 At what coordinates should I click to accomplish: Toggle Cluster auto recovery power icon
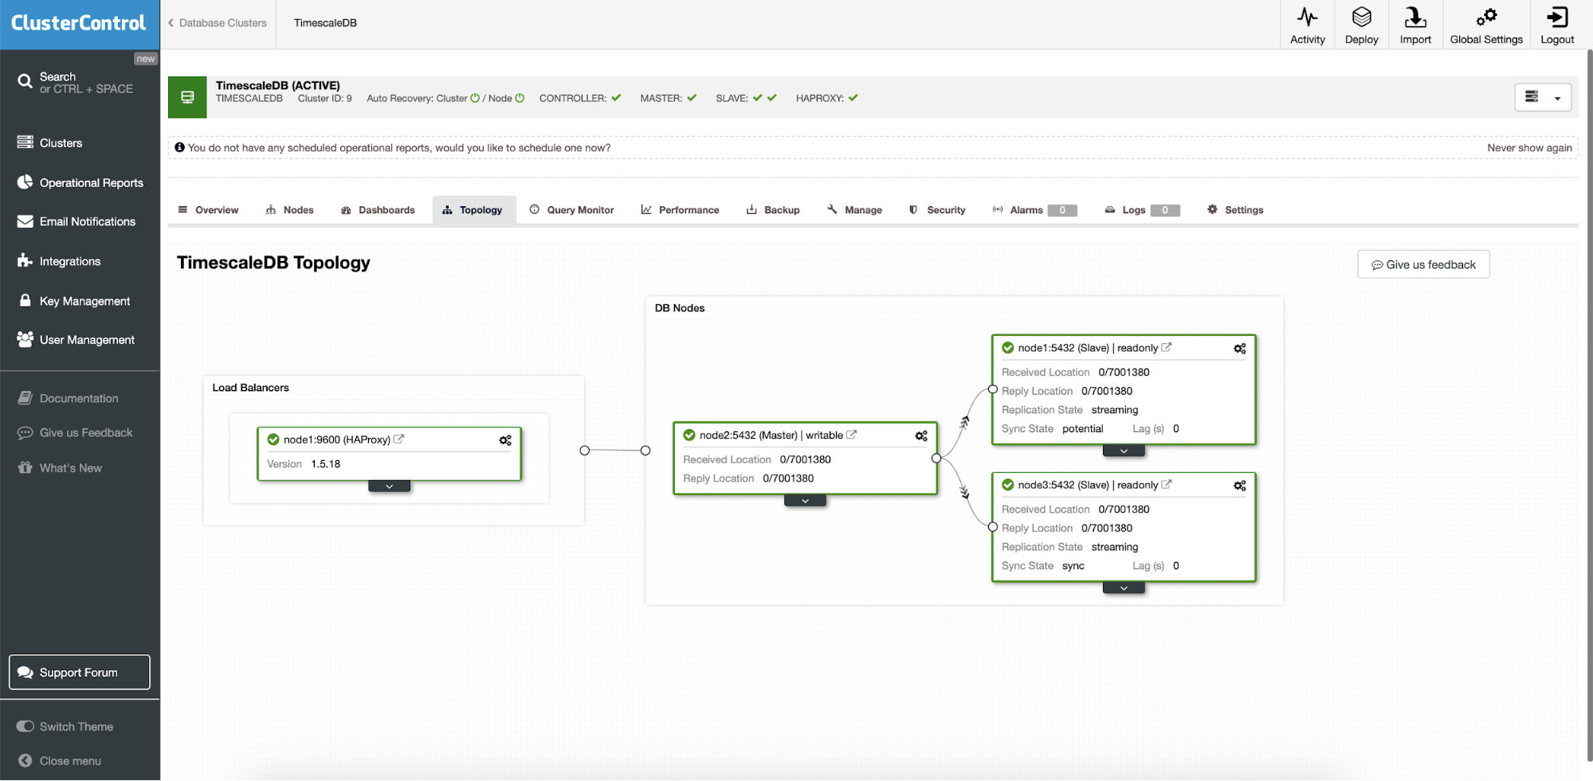(475, 99)
